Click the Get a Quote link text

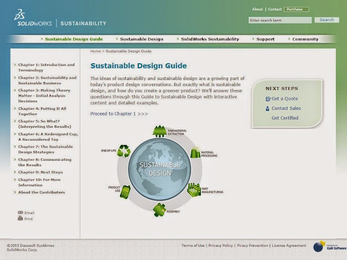(x=284, y=99)
